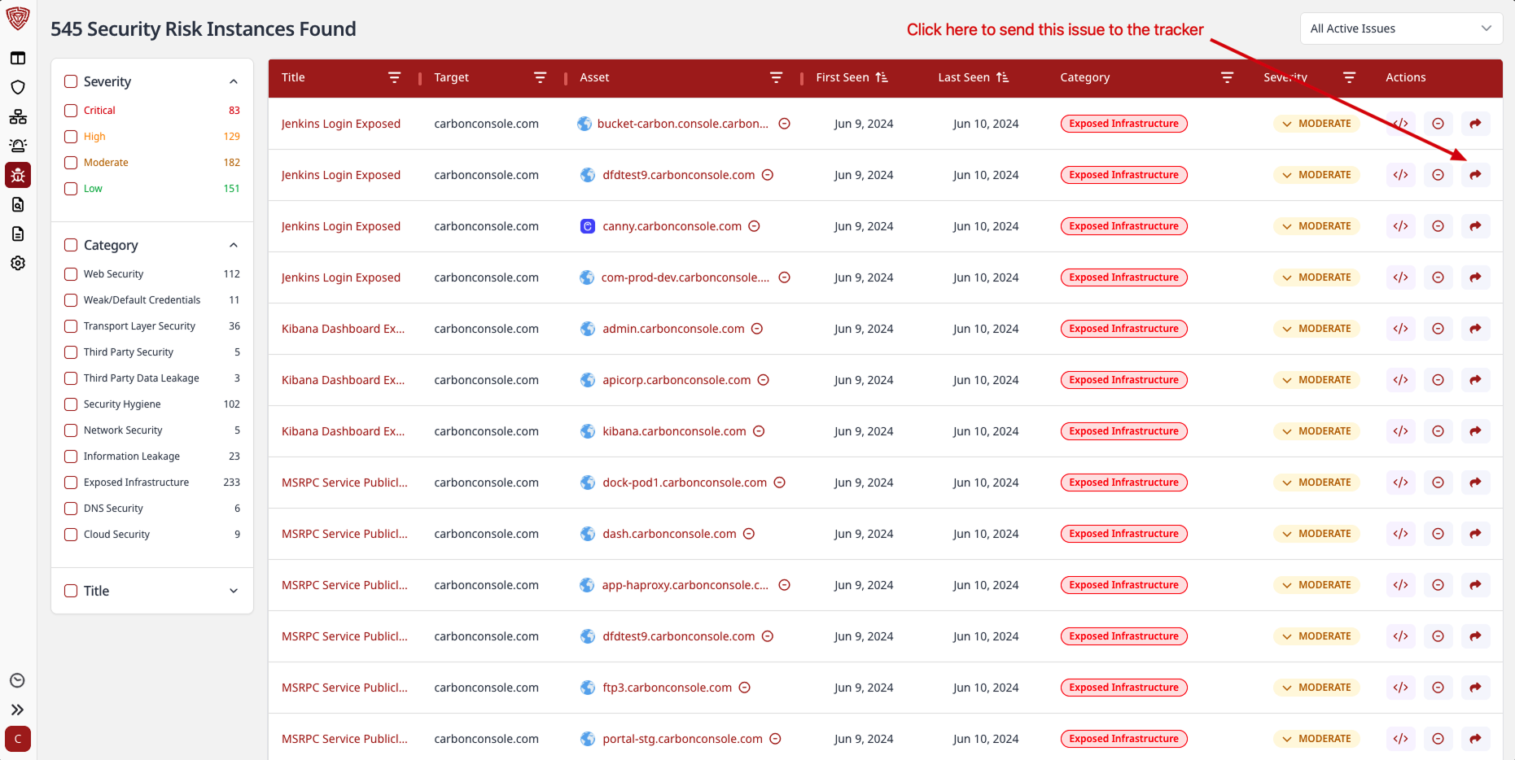Check the Weak/Default Credentials filter
Image resolution: width=1515 pixels, height=760 pixels.
pyautogui.click(x=71, y=300)
